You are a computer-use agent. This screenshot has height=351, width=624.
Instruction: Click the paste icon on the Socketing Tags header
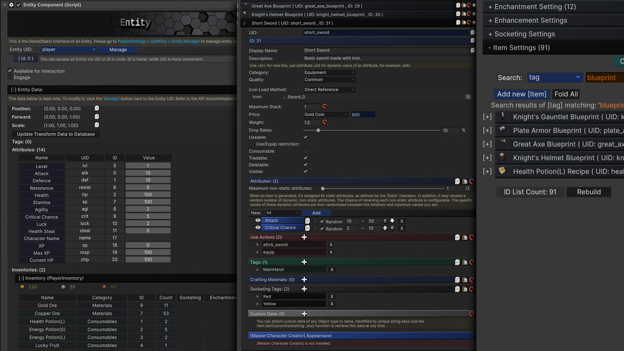(x=464, y=289)
